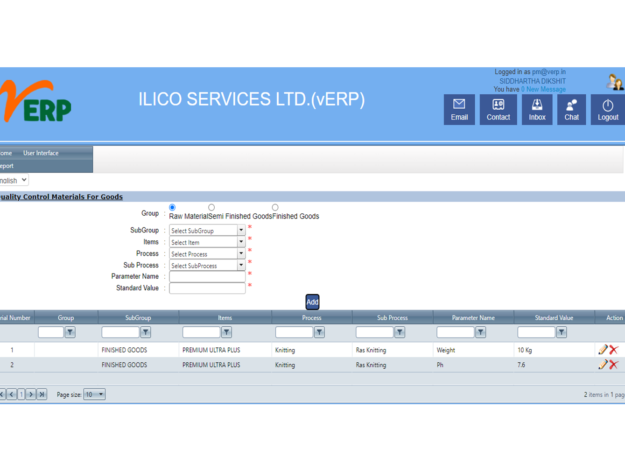The height and width of the screenshot is (471, 625).
Task: Click the Parameter Name column filter textbox
Action: [x=456, y=332]
